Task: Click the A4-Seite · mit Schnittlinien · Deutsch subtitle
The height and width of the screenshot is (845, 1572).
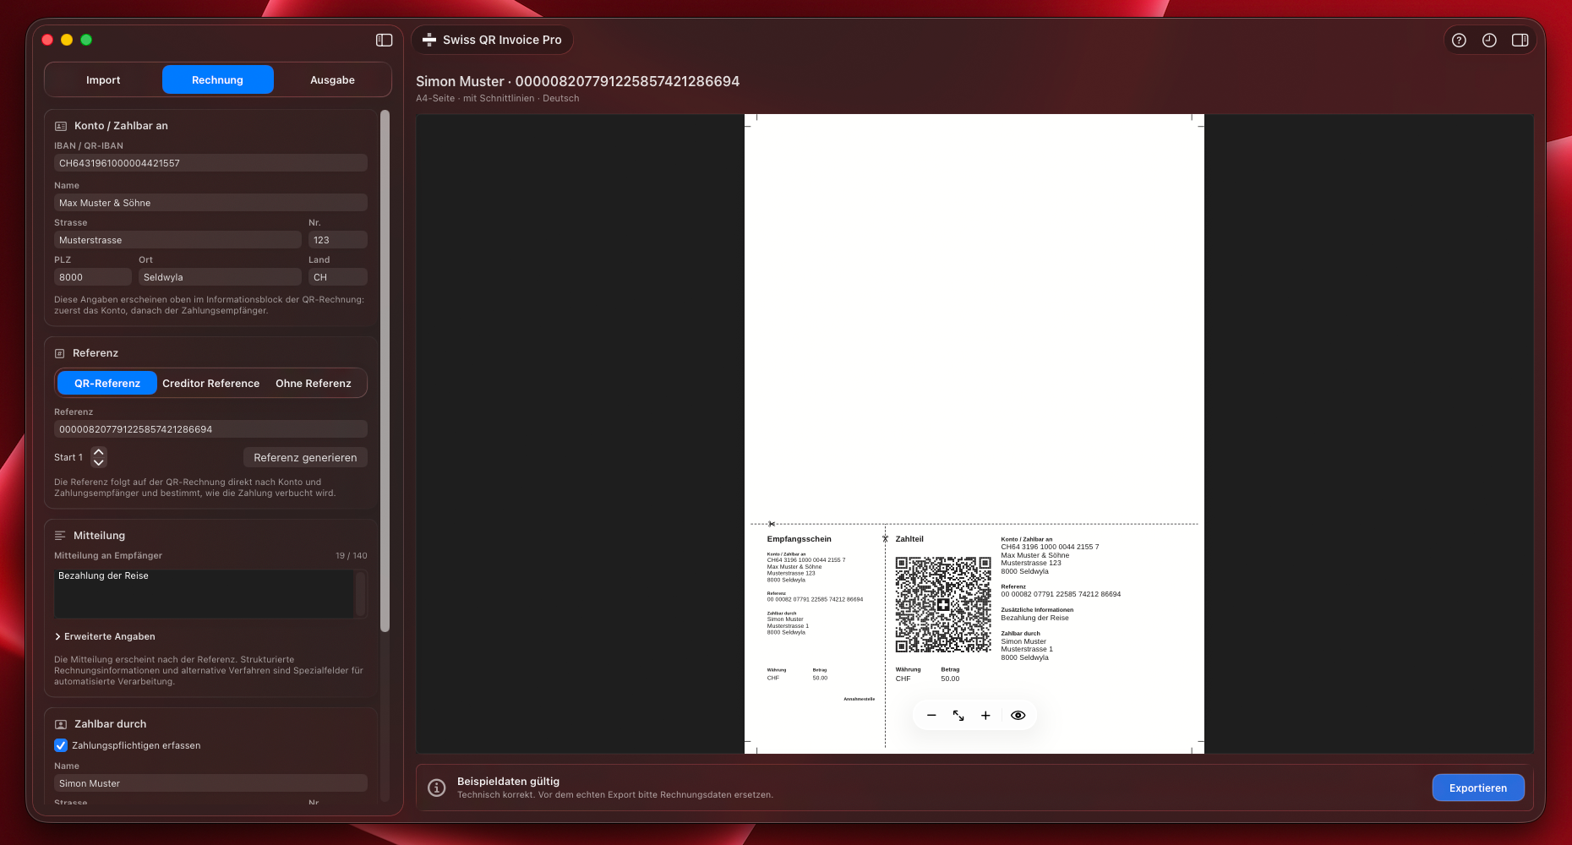Action: click(x=498, y=98)
